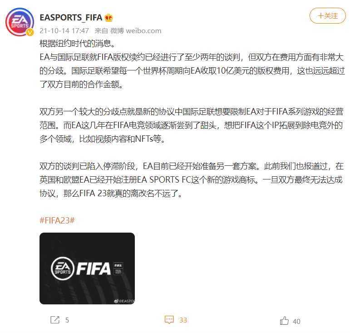Open the EASPORTS_FIFA username link
Screen dimensions: 350x333
71,18
